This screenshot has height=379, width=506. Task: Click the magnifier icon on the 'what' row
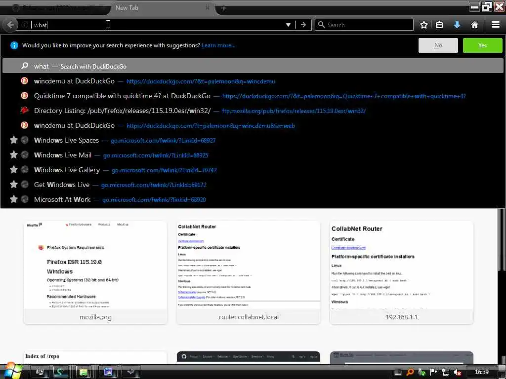click(x=25, y=66)
